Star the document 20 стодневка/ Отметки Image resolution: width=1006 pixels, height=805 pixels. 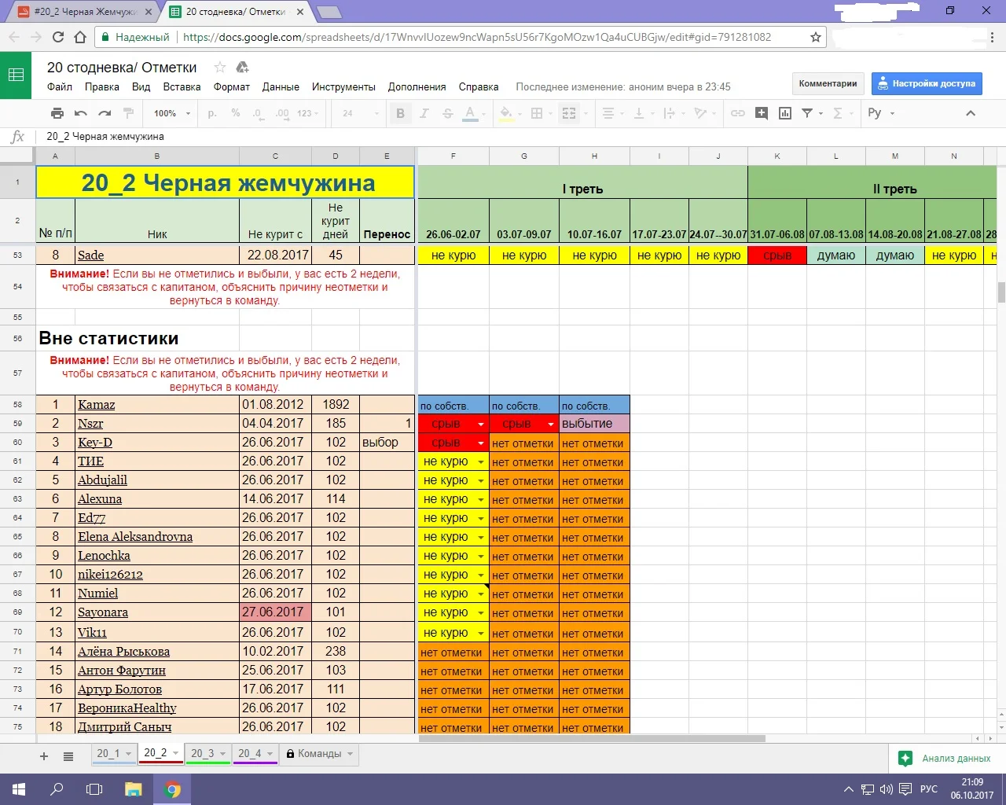point(220,68)
